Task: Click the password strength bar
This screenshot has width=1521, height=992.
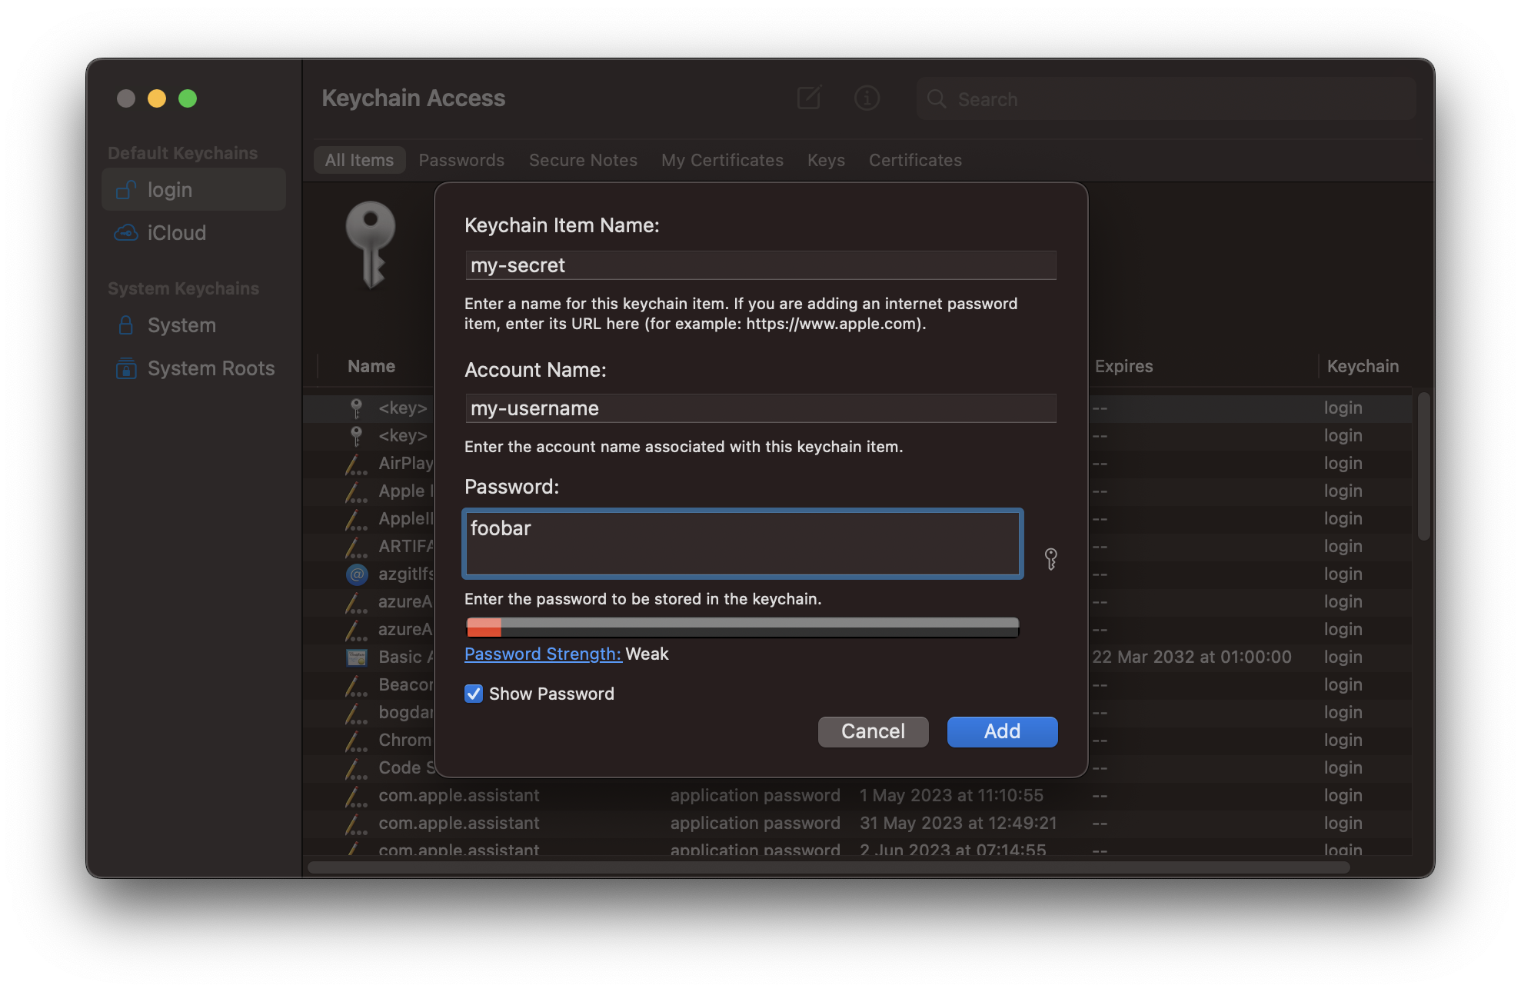Action: pyautogui.click(x=742, y=627)
